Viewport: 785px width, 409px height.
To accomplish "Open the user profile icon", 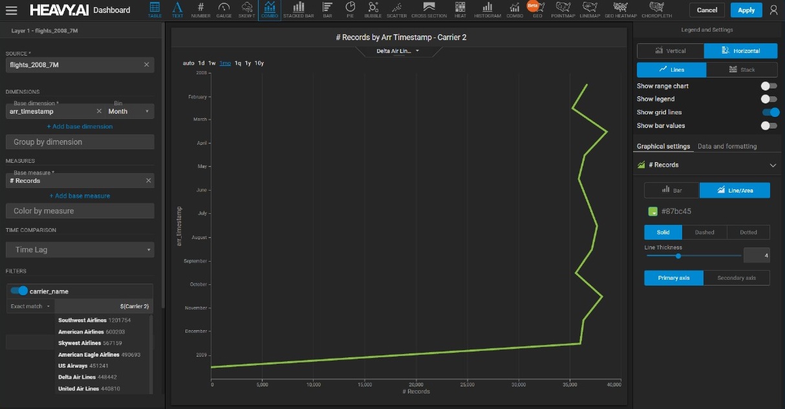I will (x=773, y=10).
